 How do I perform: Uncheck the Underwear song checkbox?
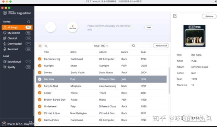39,106
